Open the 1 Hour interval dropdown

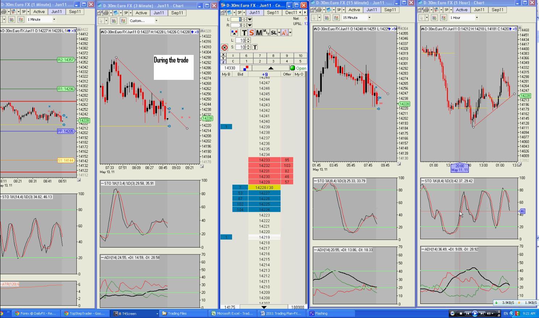click(x=477, y=18)
